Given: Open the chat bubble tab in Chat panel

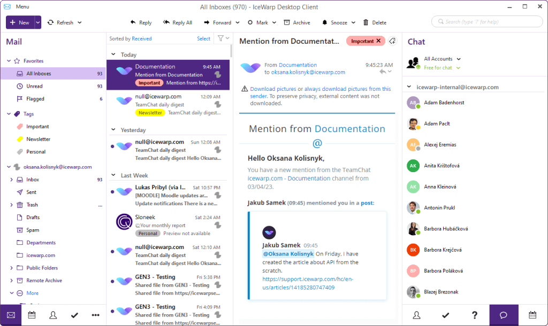Looking at the screenshot, I should click(504, 315).
